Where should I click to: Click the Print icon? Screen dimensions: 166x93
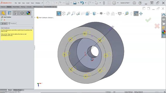pos(75,3)
